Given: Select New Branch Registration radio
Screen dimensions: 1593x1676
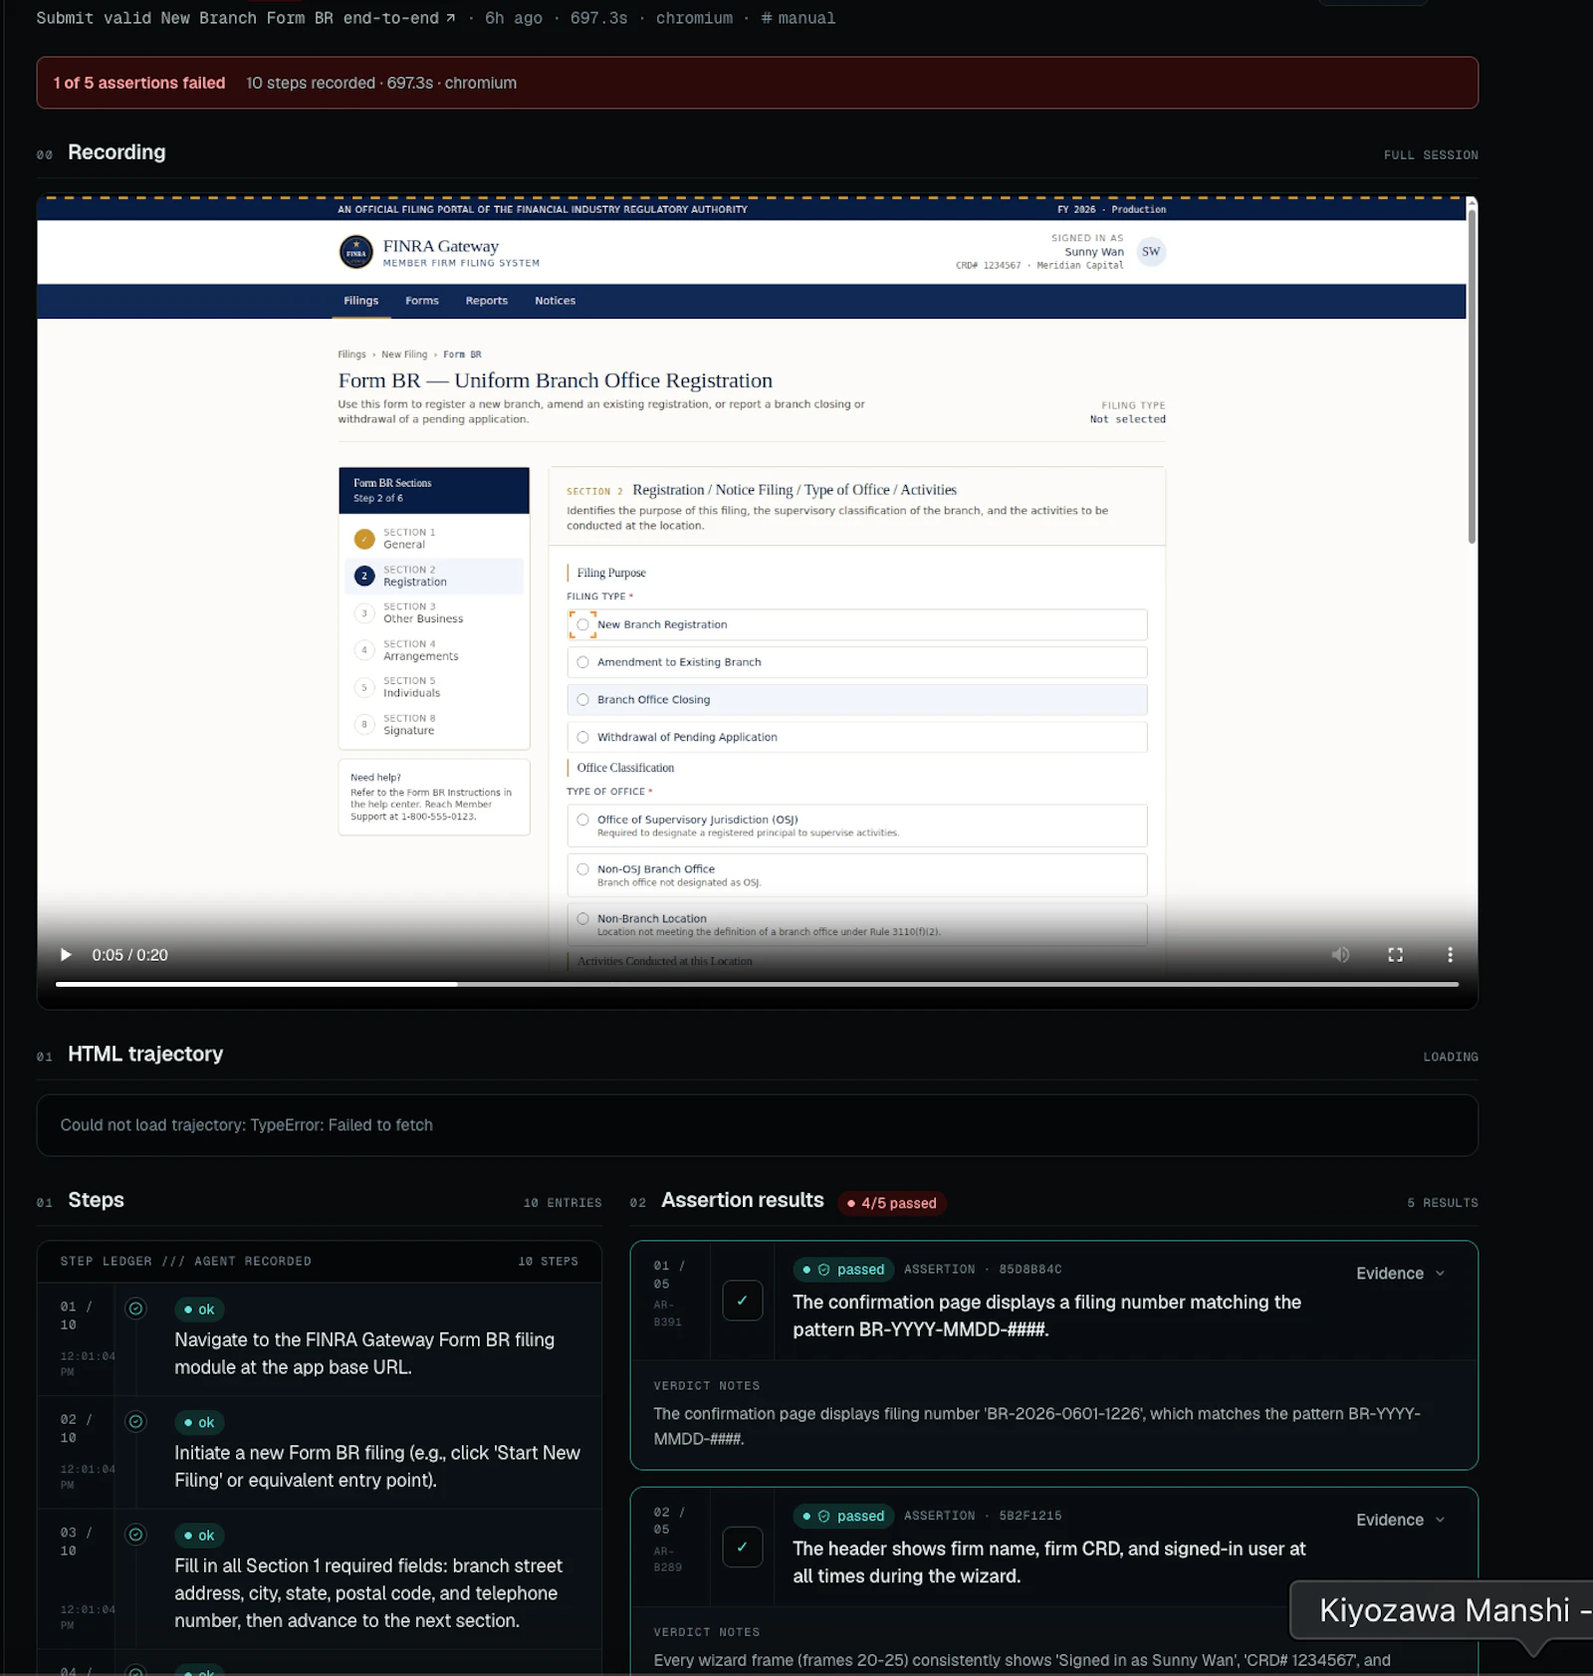Looking at the screenshot, I should [x=582, y=624].
